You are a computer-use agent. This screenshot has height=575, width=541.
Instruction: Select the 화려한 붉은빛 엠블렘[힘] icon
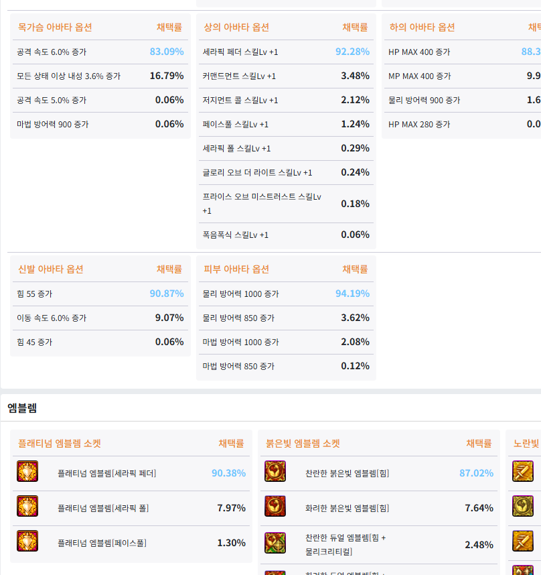click(x=275, y=506)
